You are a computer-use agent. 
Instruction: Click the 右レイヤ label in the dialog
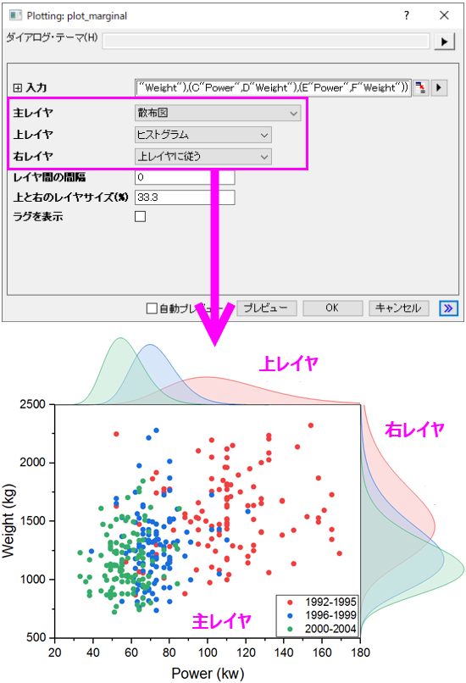33,157
